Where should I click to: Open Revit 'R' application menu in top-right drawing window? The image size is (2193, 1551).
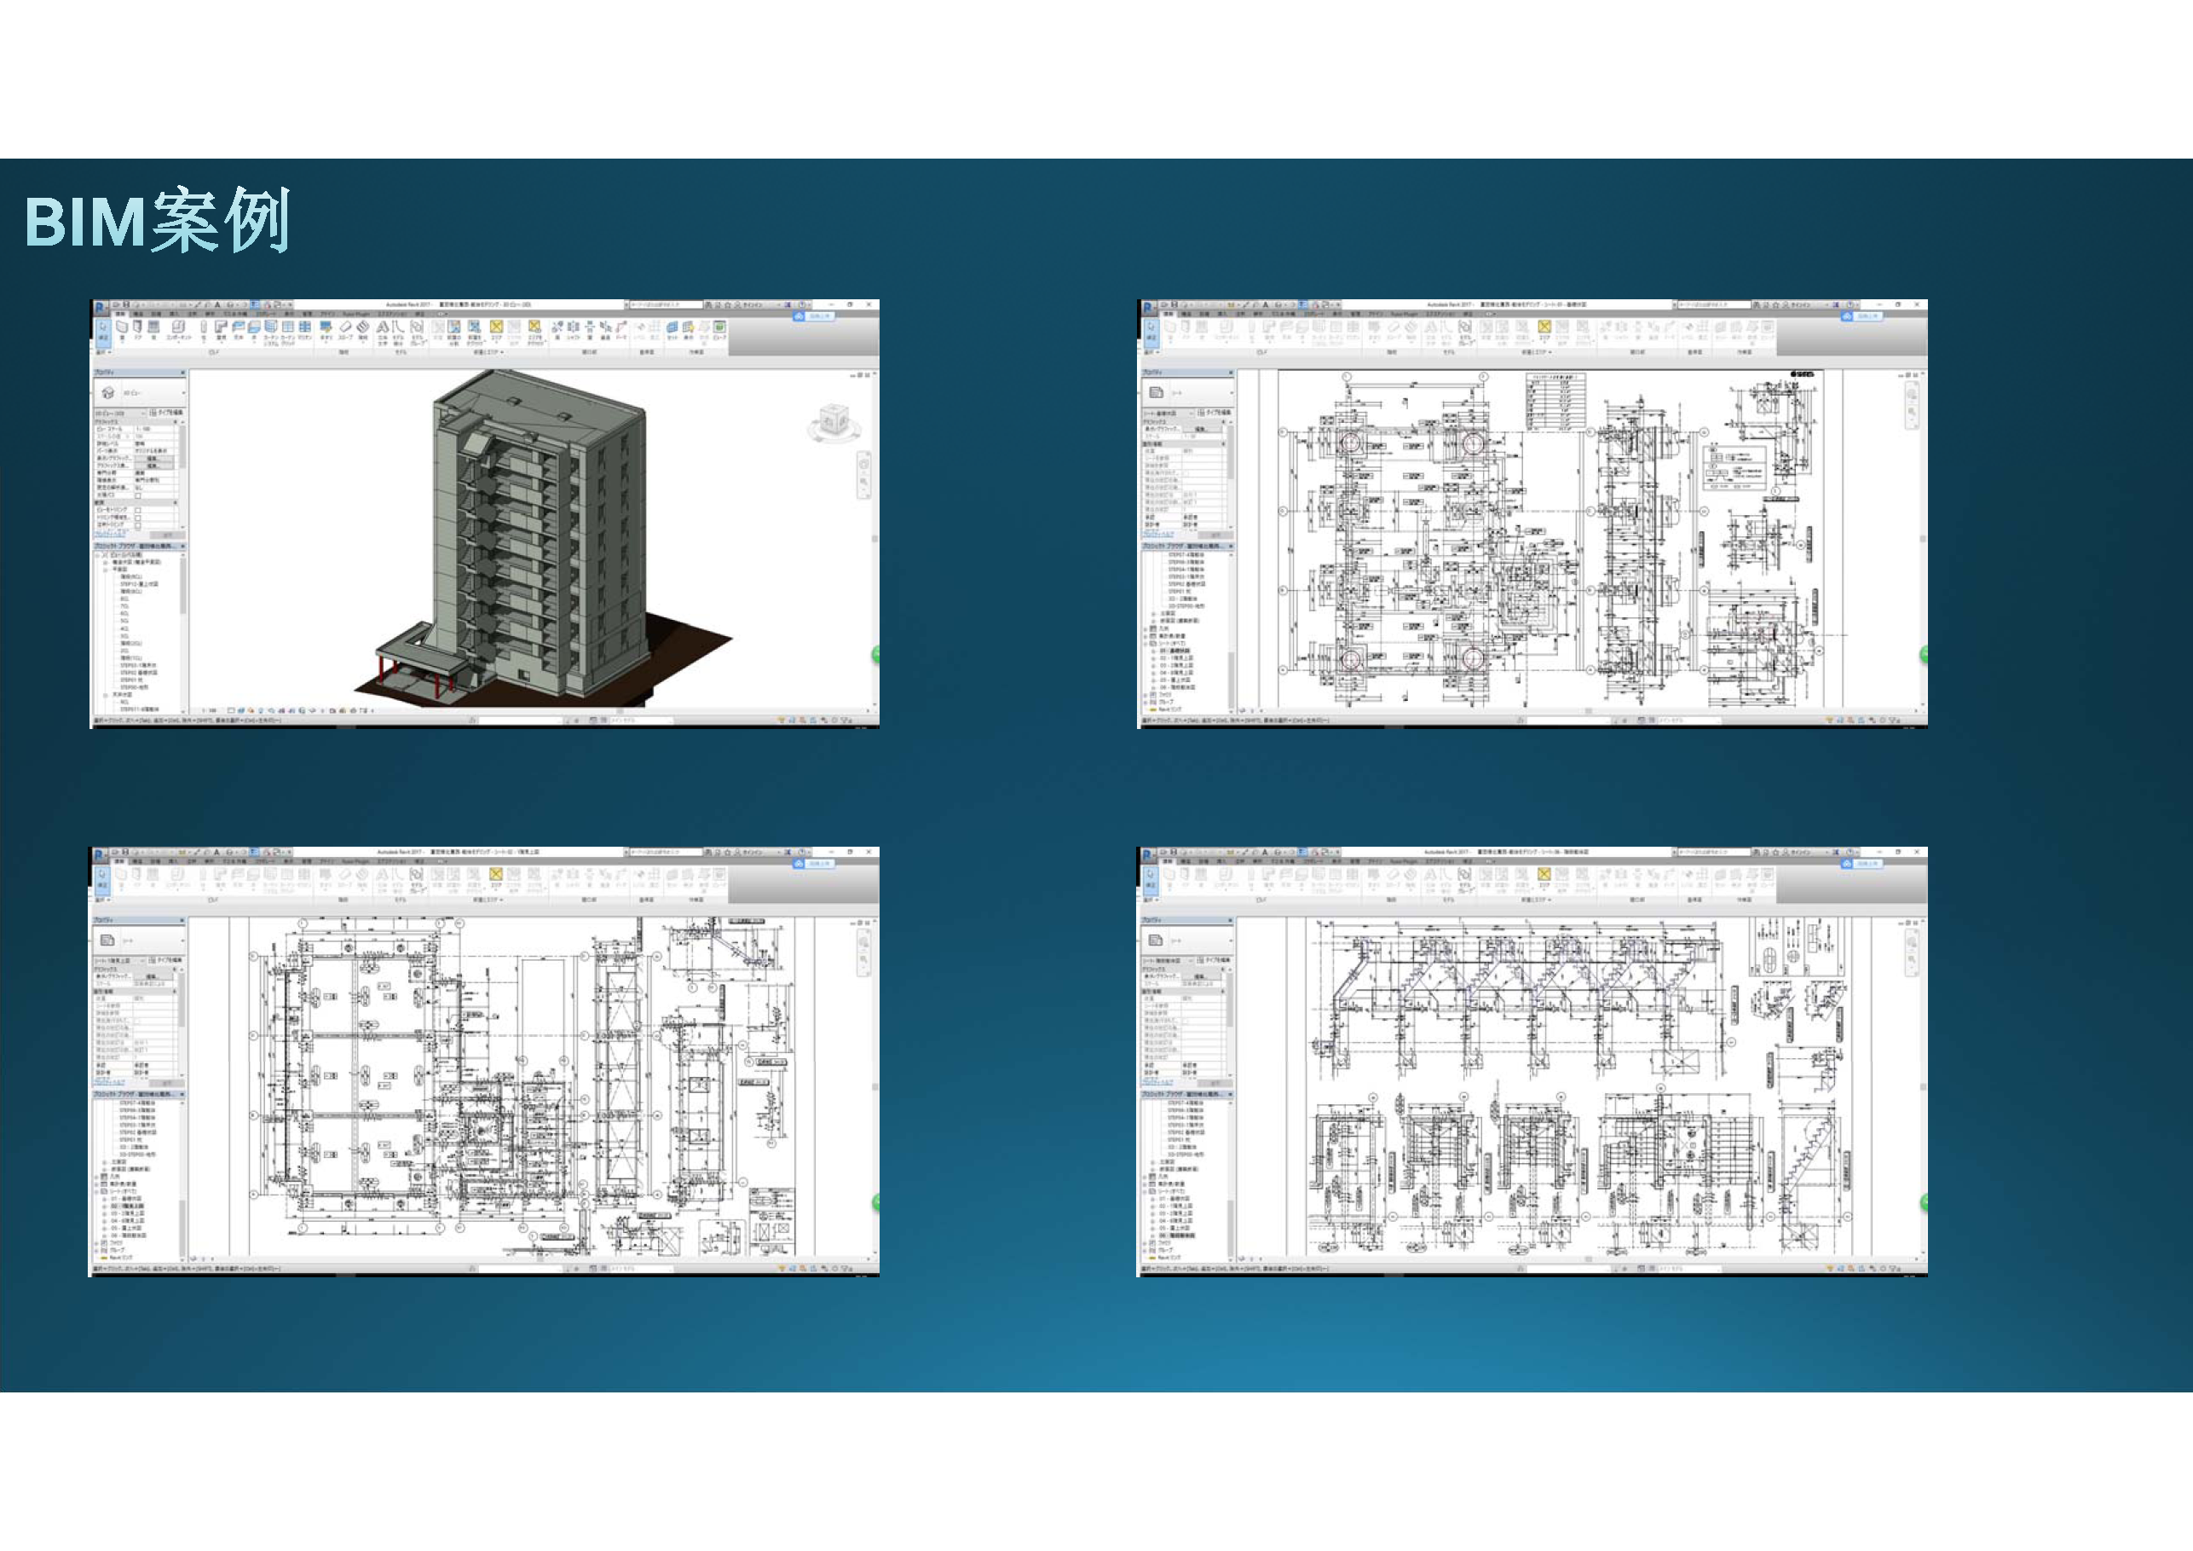click(x=1149, y=308)
